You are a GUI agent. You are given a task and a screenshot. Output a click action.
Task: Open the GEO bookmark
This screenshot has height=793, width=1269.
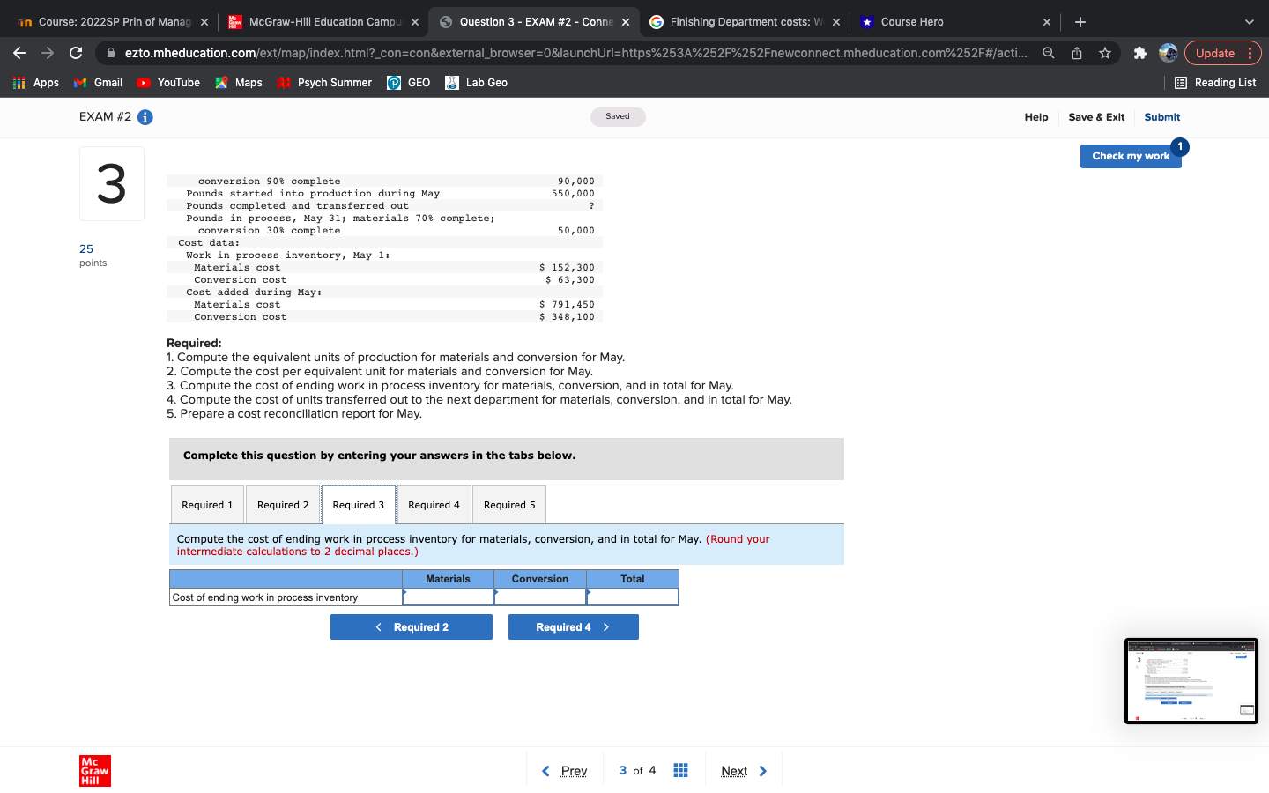click(x=408, y=82)
